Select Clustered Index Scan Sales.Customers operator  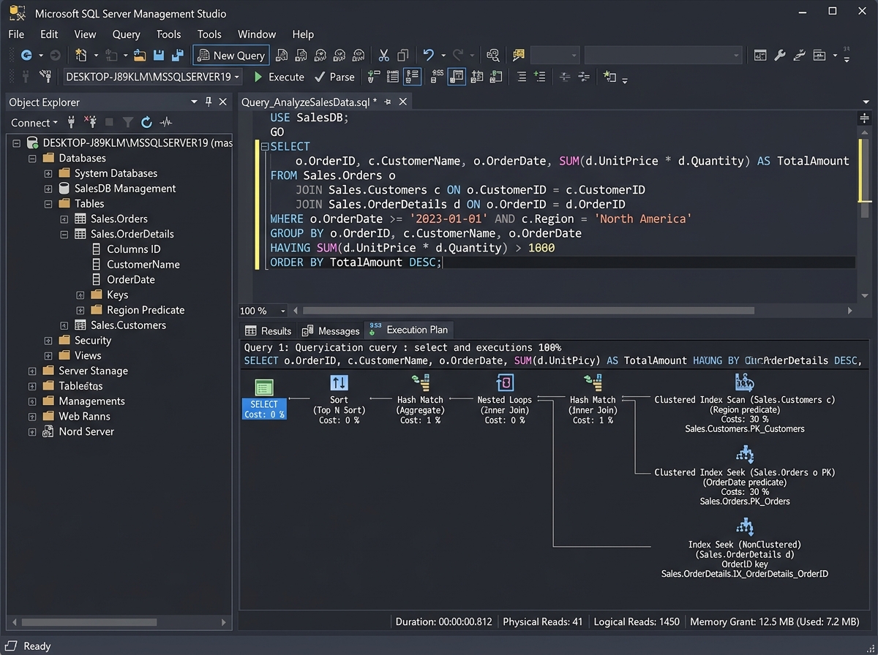coord(745,403)
